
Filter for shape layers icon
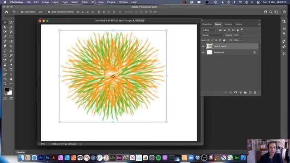233,30
